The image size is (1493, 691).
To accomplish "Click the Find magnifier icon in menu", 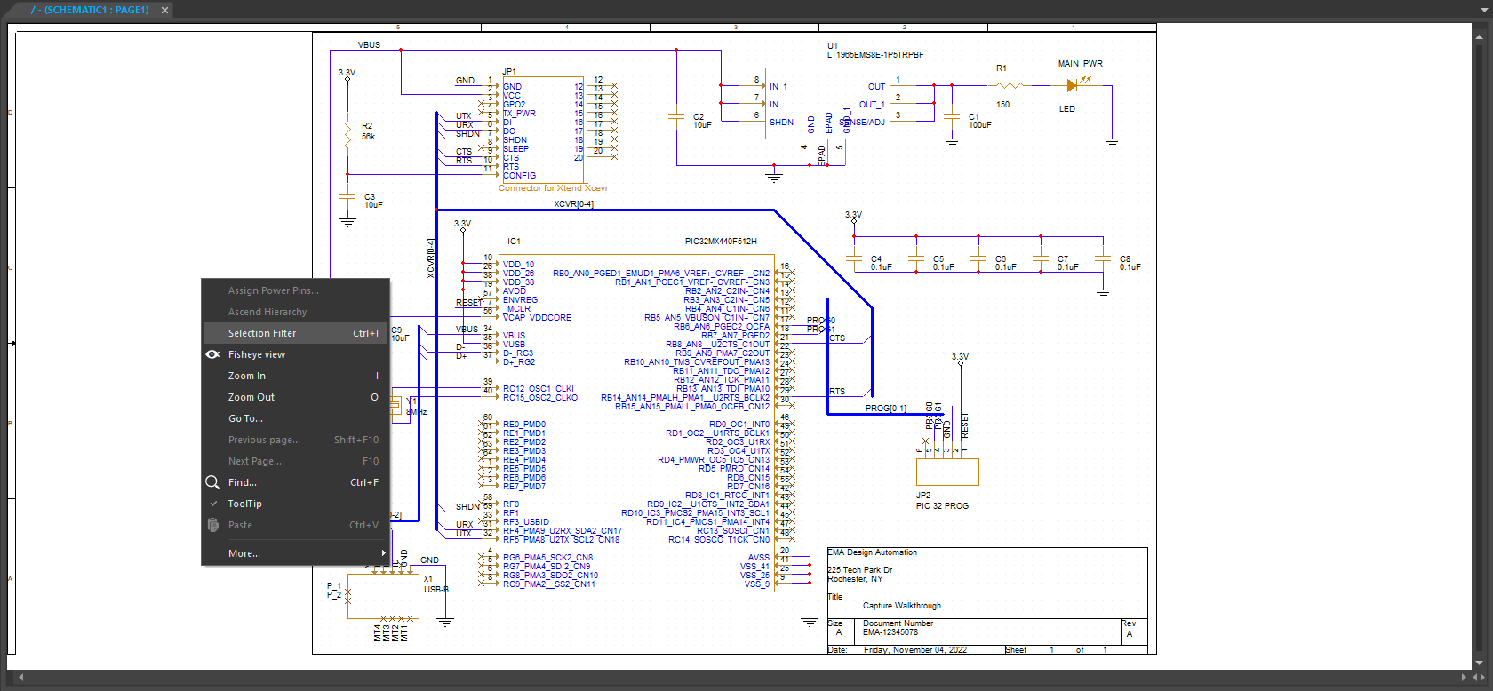I will coord(212,482).
